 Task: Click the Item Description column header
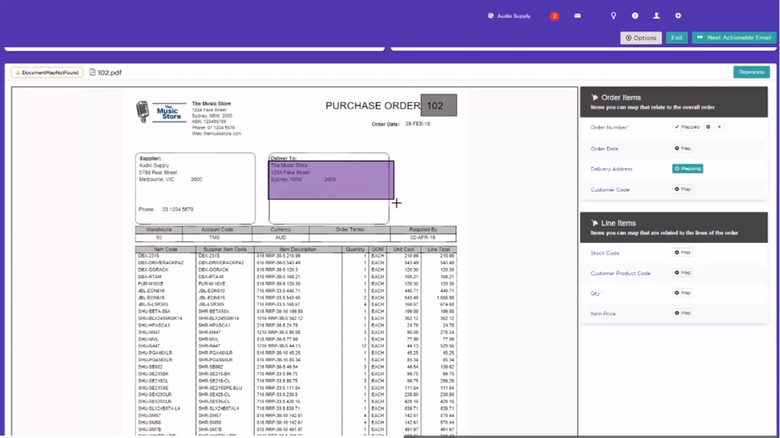(x=298, y=249)
